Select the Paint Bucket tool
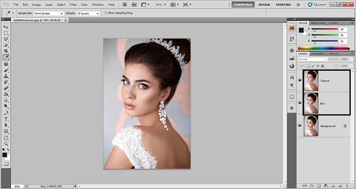 (x=6, y=94)
